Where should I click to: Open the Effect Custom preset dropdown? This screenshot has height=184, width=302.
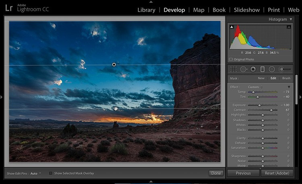(x=254, y=87)
